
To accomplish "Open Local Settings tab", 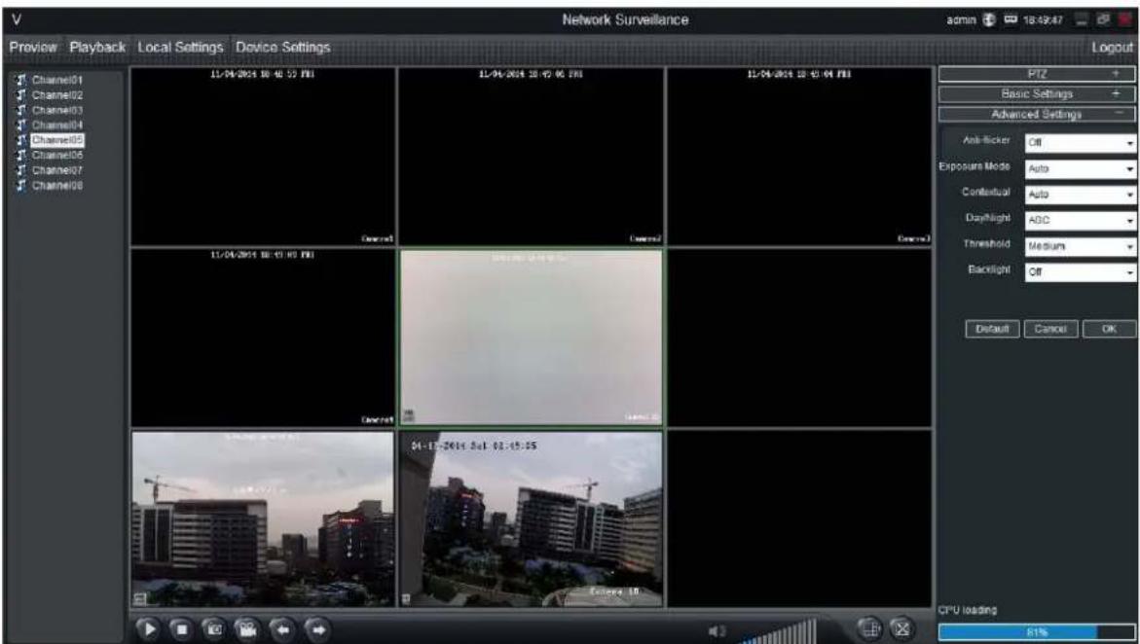I will pyautogui.click(x=179, y=48).
